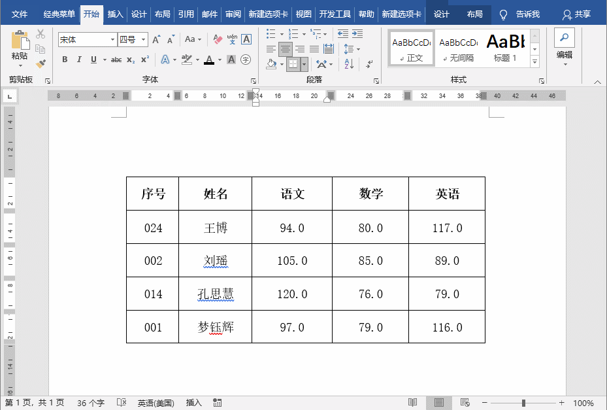This screenshot has width=607, height=410.
Task: Open the Sort dialog via A-Z icon
Action: click(349, 63)
